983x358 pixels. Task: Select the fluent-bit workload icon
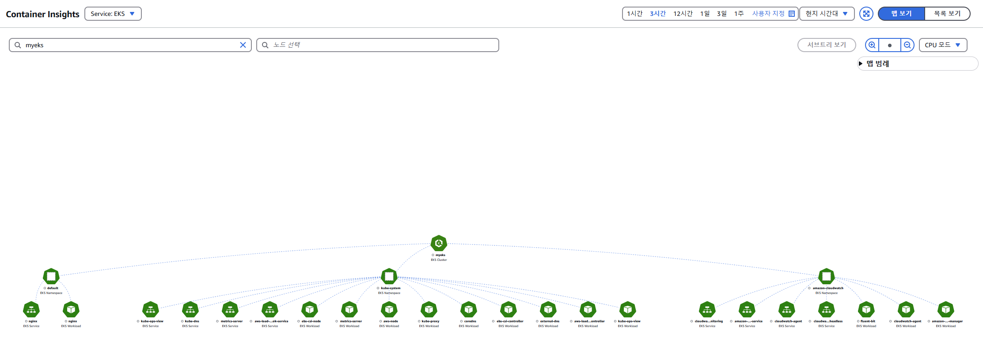[866, 309]
